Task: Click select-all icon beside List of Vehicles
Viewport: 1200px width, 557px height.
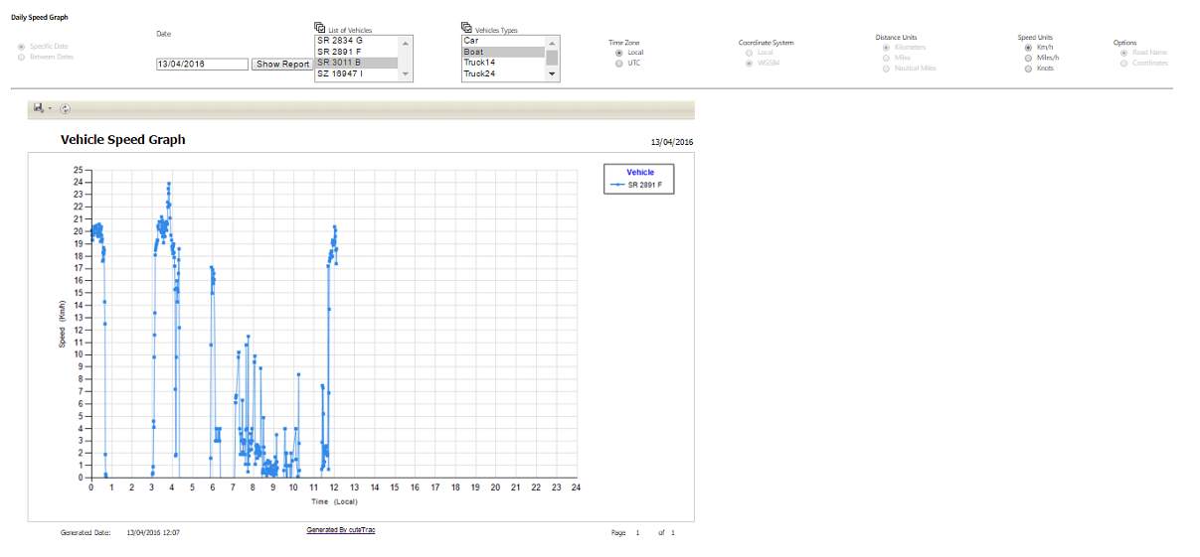Action: [x=320, y=29]
